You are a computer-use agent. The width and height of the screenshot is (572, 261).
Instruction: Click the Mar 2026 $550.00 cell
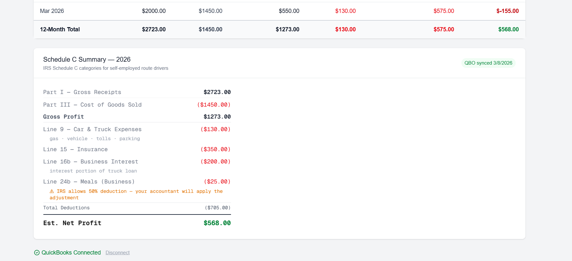coord(289,11)
